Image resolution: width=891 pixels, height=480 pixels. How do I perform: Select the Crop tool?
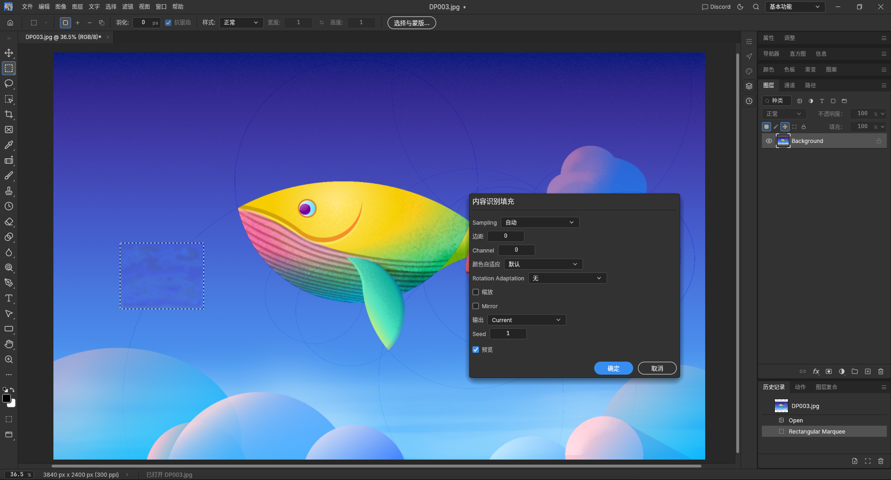(x=9, y=114)
